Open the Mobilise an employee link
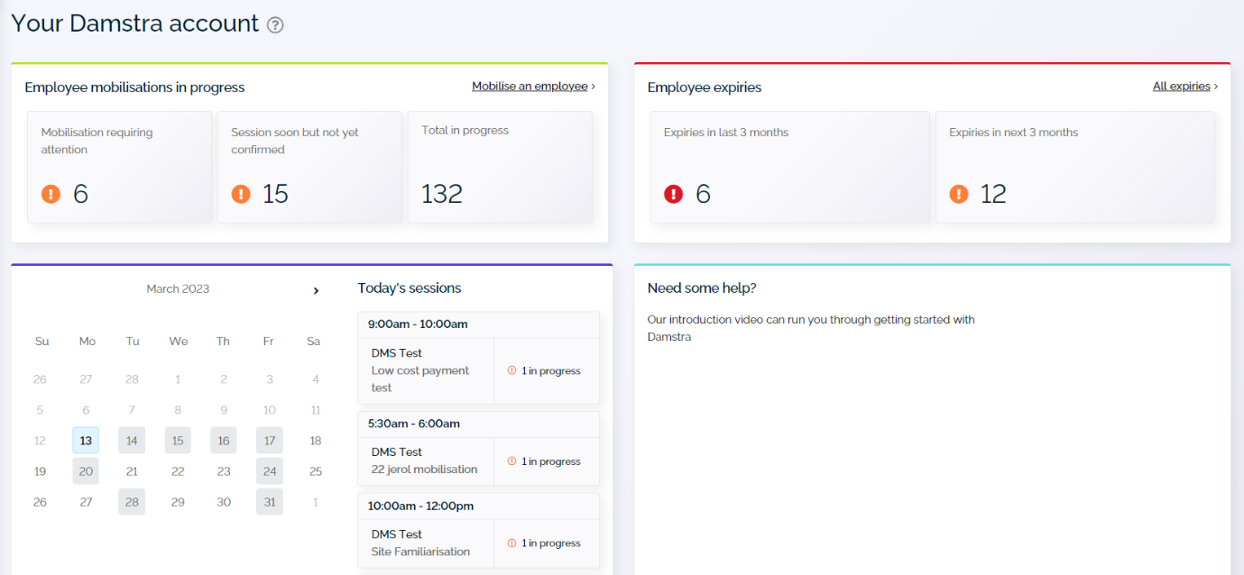The height and width of the screenshot is (575, 1244). click(x=530, y=87)
